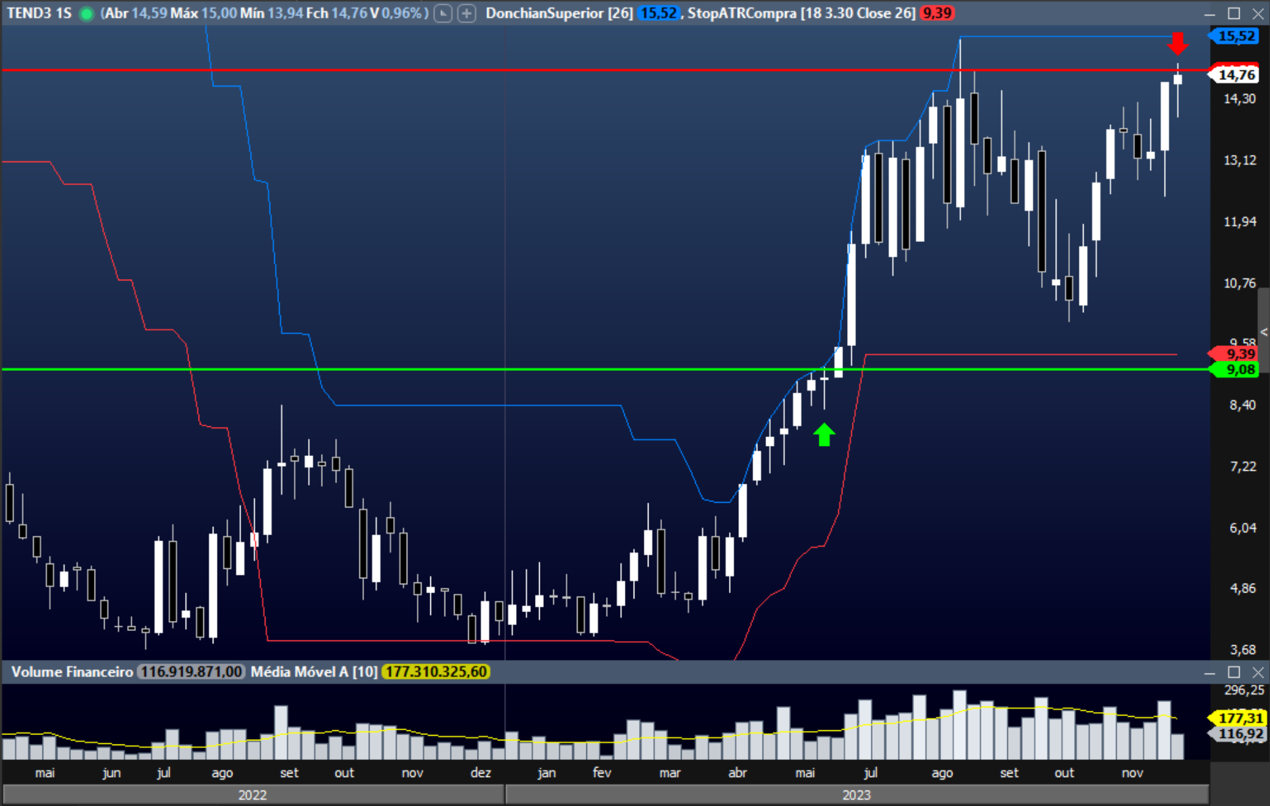This screenshot has width=1270, height=806.
Task: Maximize the TEND3 price chart window
Action: pyautogui.click(x=1234, y=14)
